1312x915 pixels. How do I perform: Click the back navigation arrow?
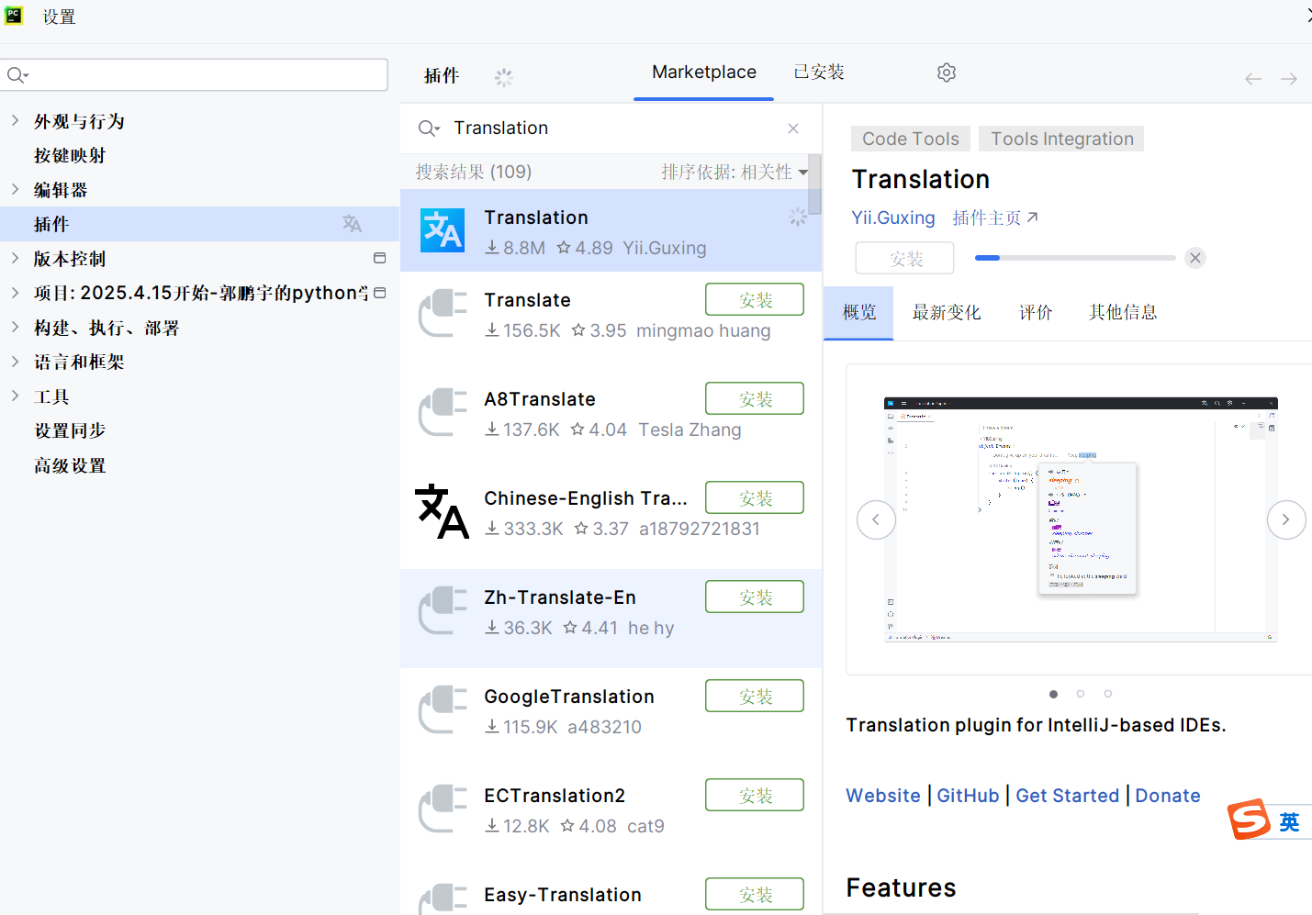click(1253, 79)
